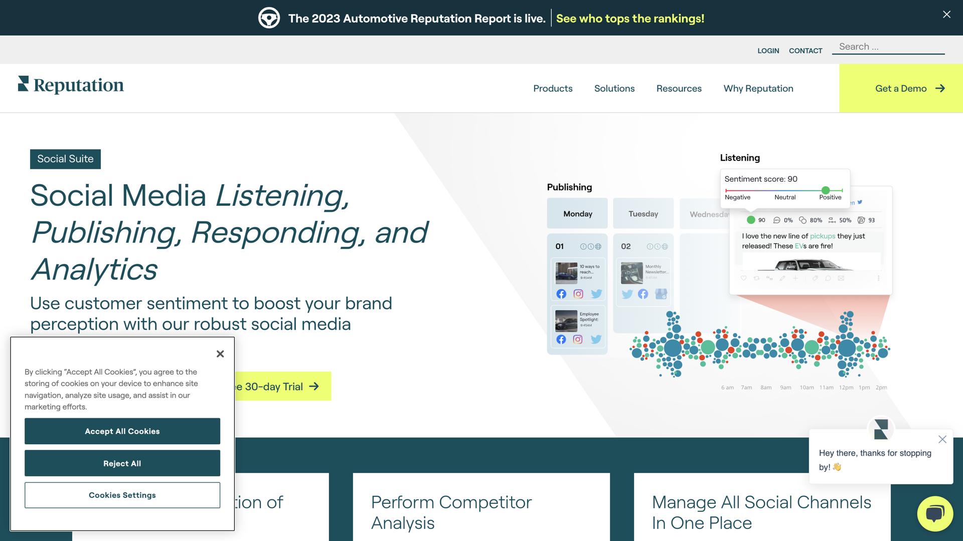Image resolution: width=963 pixels, height=541 pixels.
Task: Click the Reputation logo in the header
Action: click(71, 85)
